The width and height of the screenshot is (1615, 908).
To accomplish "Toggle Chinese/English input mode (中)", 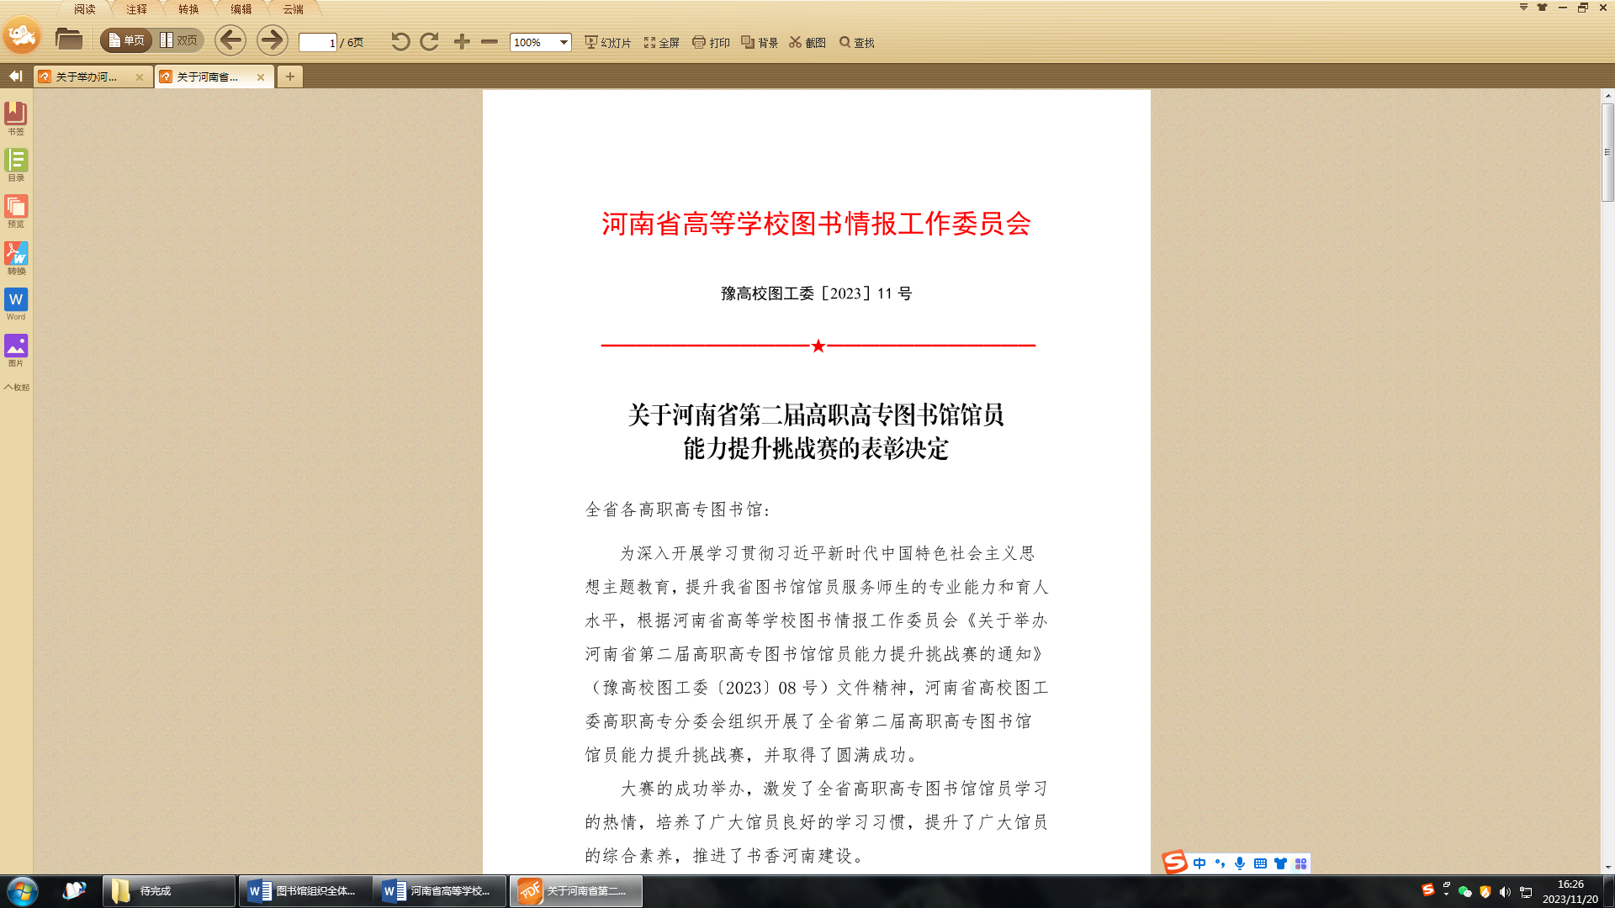I will [1199, 863].
